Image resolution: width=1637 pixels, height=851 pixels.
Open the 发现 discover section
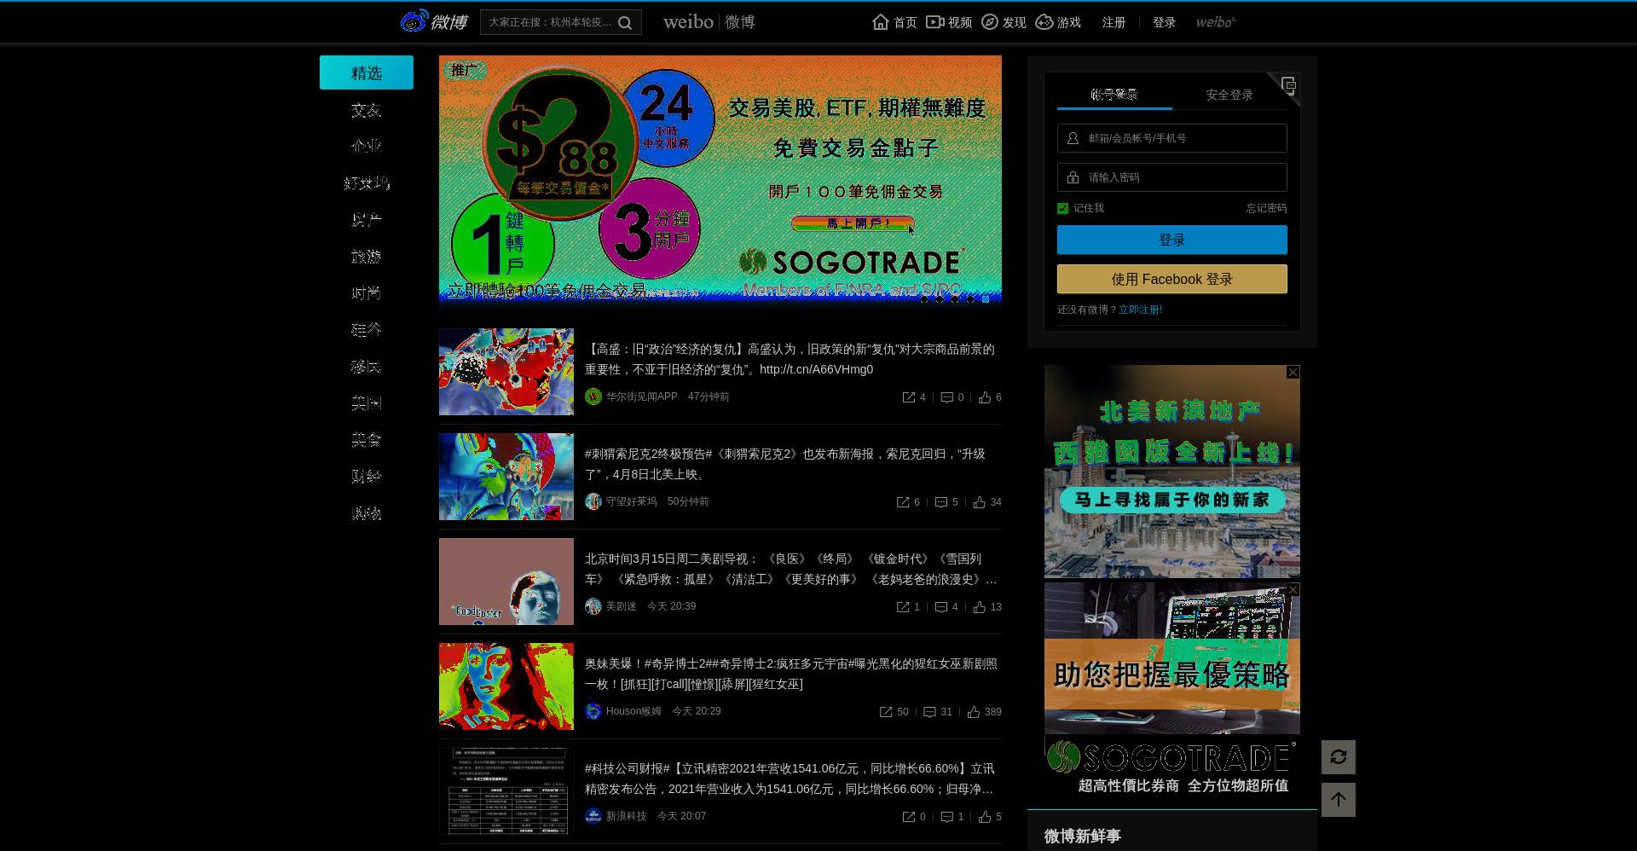[x=1004, y=22]
